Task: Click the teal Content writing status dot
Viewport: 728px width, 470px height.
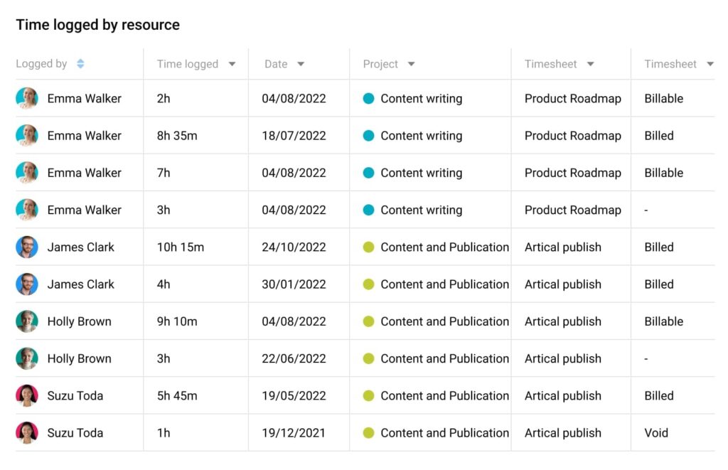Action: tap(369, 98)
